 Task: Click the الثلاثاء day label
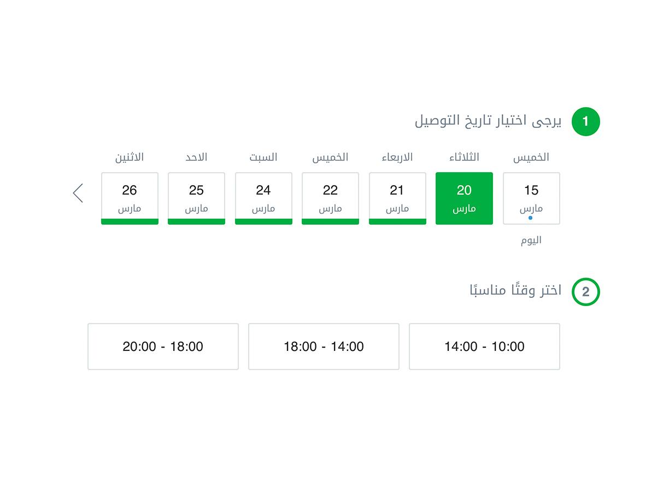(464, 157)
